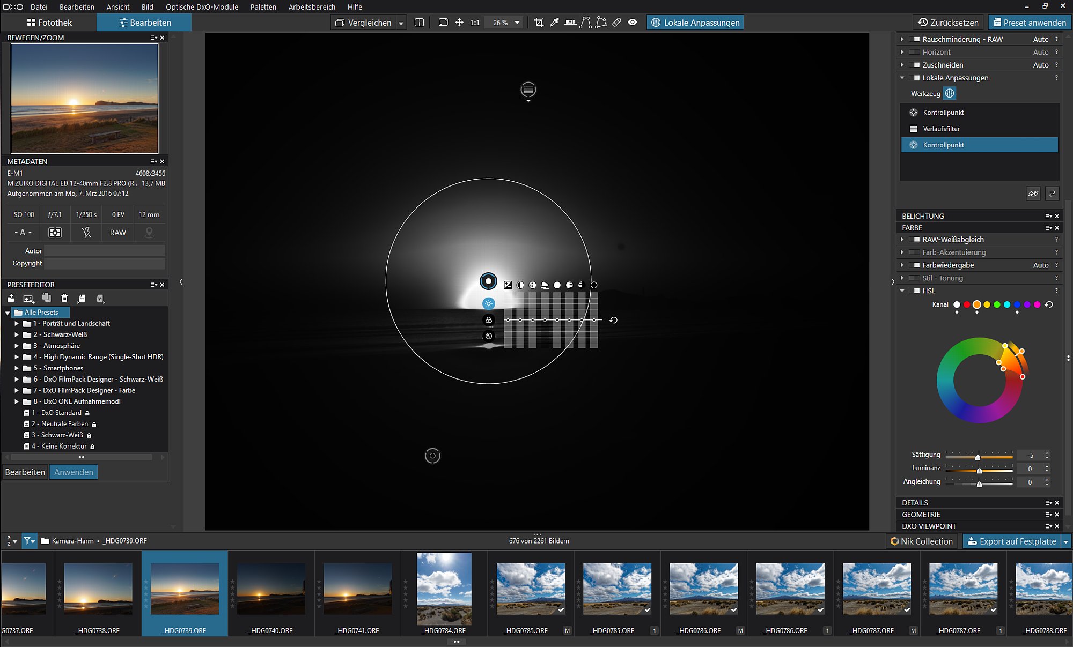
Task: Toggle the Farbwiedergabe switch
Action: 914,265
